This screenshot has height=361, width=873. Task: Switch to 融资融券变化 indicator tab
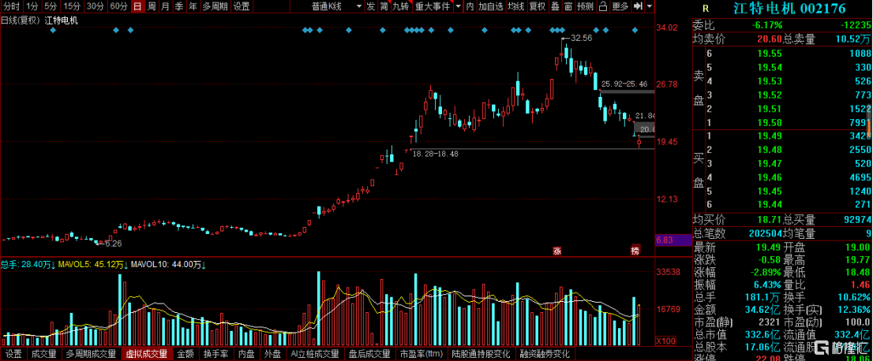point(545,353)
